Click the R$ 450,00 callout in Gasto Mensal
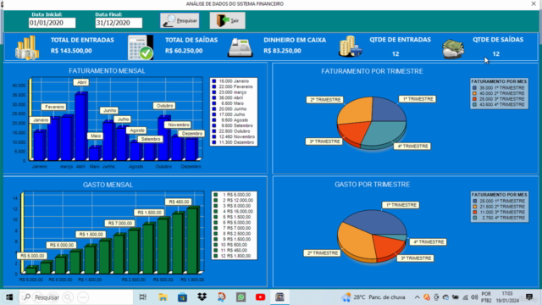 [179, 202]
